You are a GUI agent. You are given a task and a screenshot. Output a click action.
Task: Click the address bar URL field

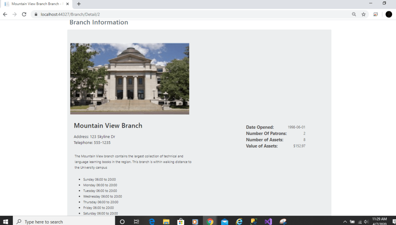pyautogui.click(x=155, y=14)
